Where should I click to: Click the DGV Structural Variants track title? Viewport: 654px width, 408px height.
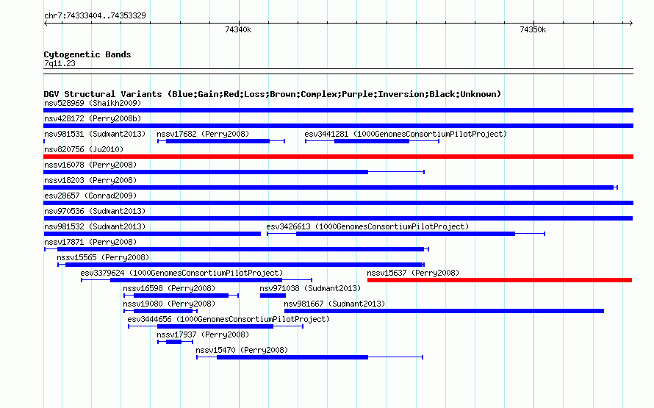(x=273, y=94)
